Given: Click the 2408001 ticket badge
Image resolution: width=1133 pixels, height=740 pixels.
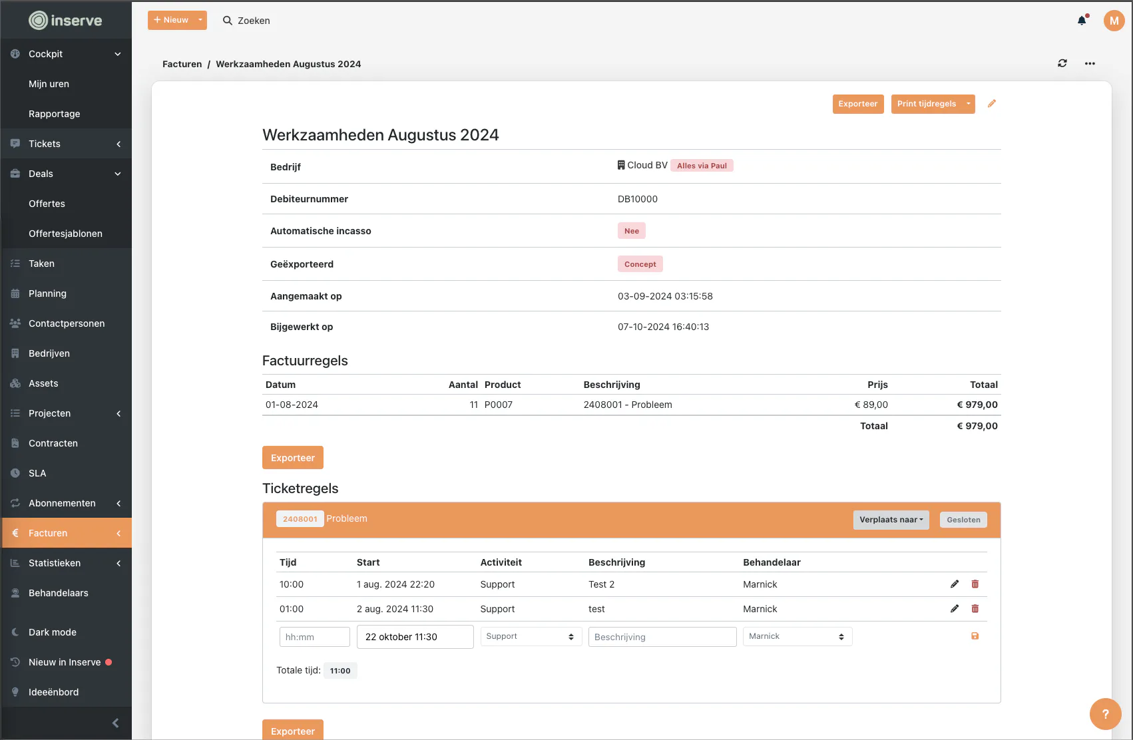Looking at the screenshot, I should [300, 519].
